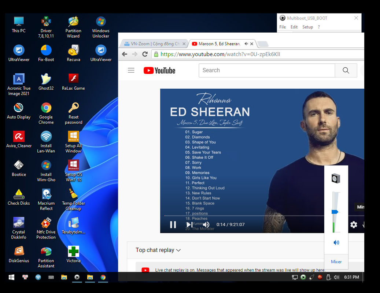Open YouTube hamburger guide menu
380x293 pixels.
131,70
